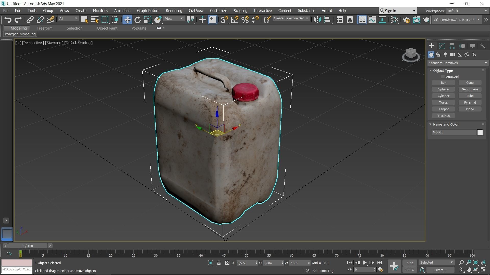Open the Create Selection Set dropdown
This screenshot has width=490, height=275.
pos(291,18)
